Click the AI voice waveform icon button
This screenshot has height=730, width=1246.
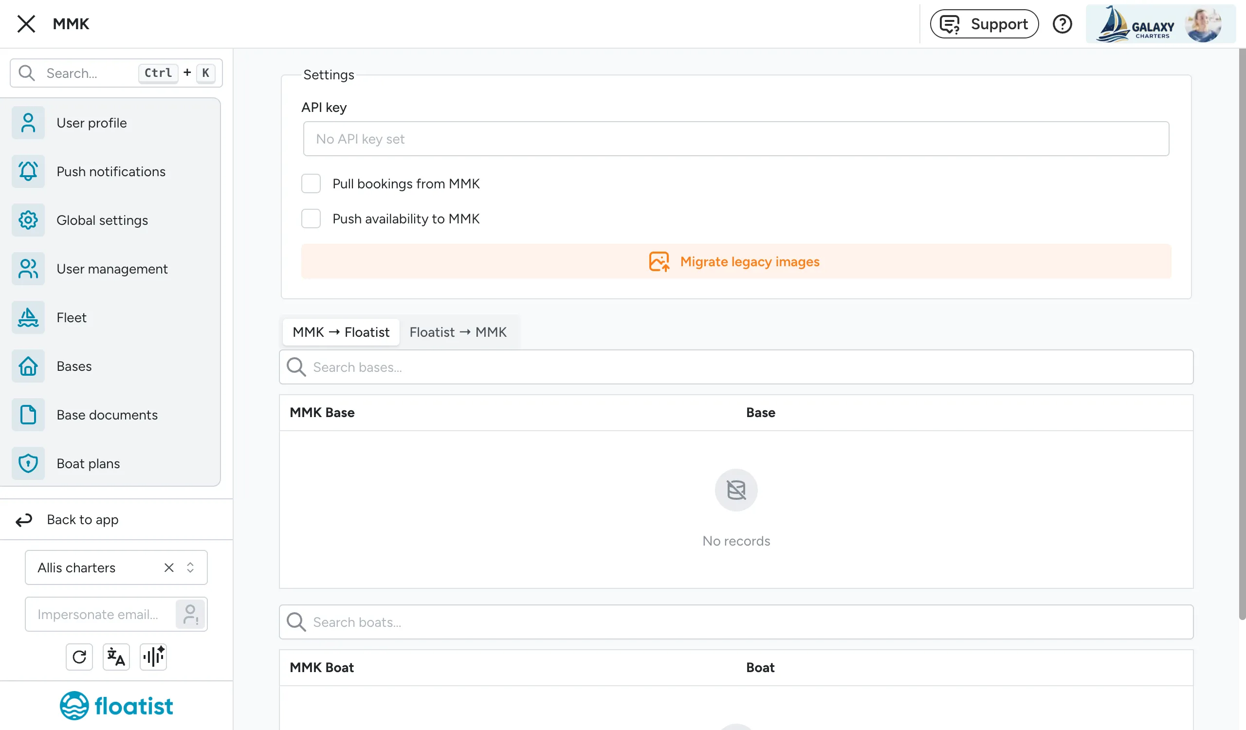tap(153, 657)
